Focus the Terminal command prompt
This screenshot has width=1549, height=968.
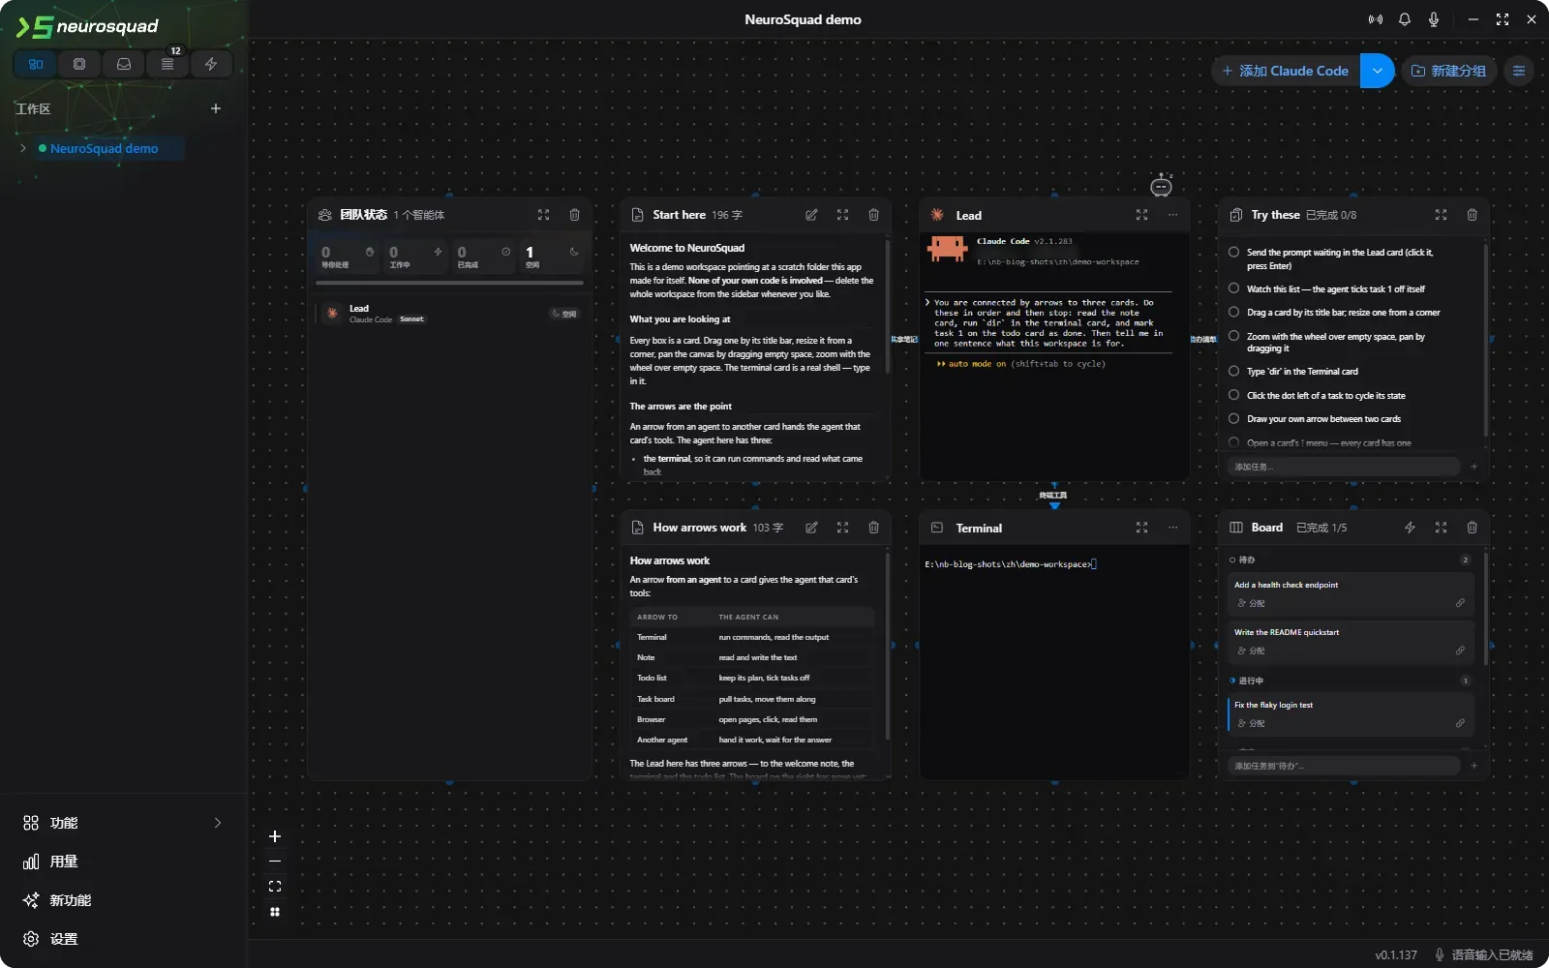click(x=1011, y=564)
